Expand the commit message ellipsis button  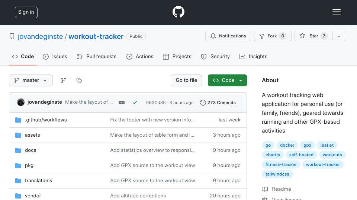point(122,103)
